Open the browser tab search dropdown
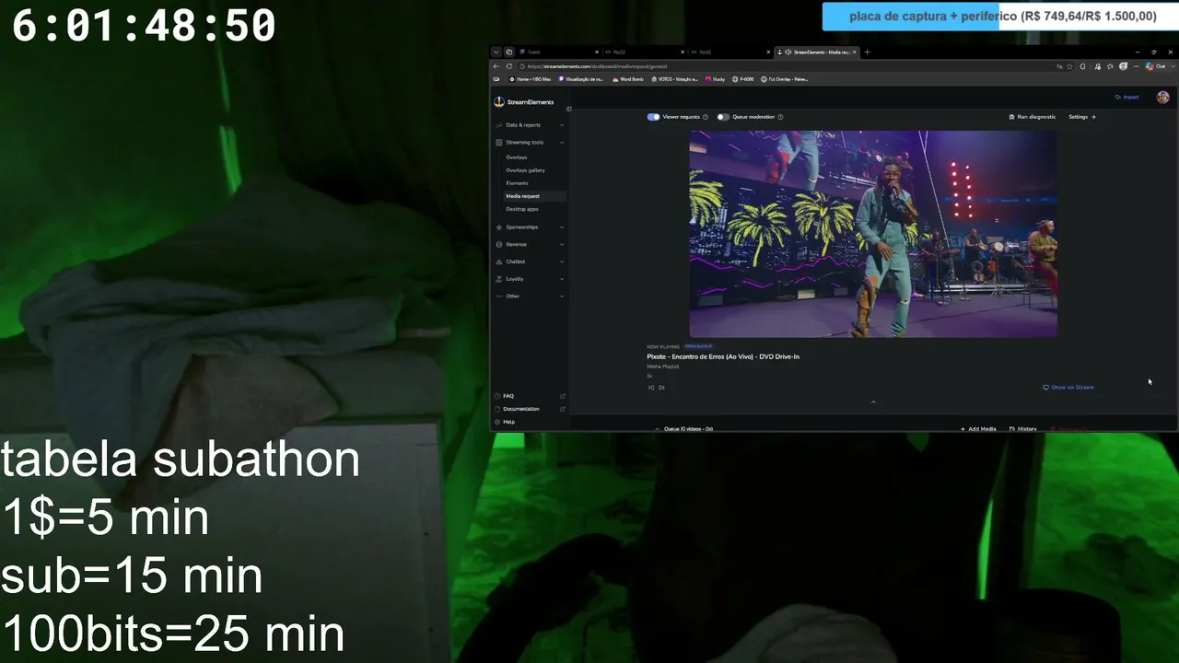 coord(496,52)
